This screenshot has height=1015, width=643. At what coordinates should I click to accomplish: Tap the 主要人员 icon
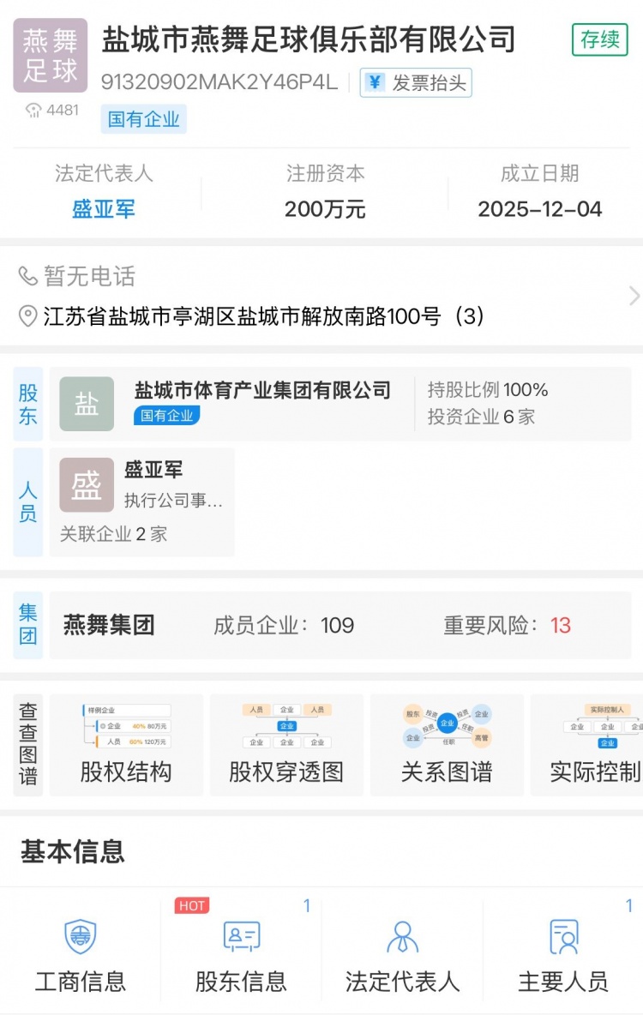click(563, 937)
